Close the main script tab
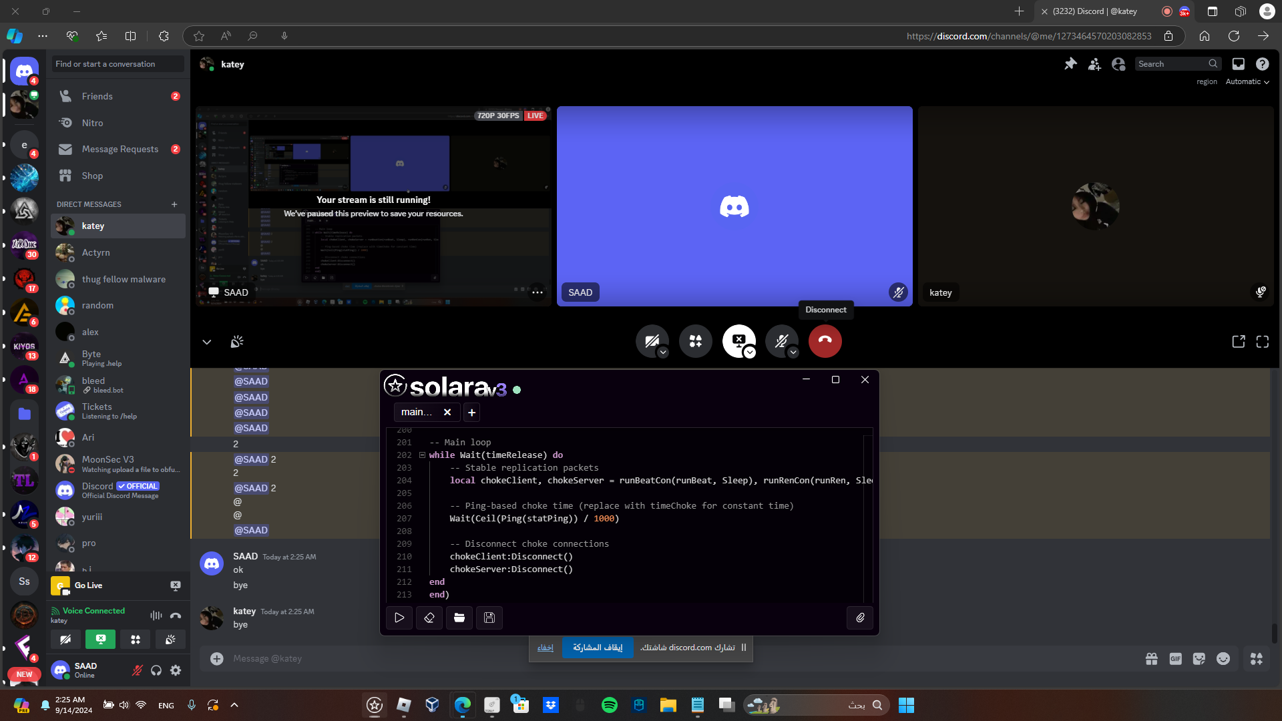Image resolution: width=1282 pixels, height=721 pixels. tap(447, 413)
